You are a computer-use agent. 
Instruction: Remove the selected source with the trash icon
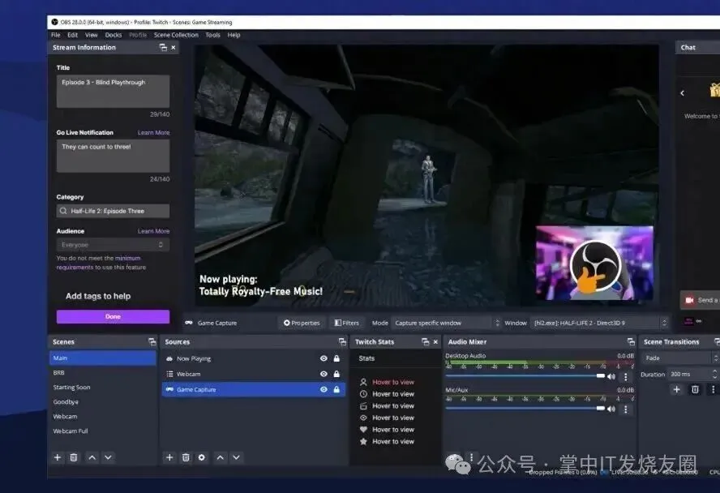[x=186, y=457]
